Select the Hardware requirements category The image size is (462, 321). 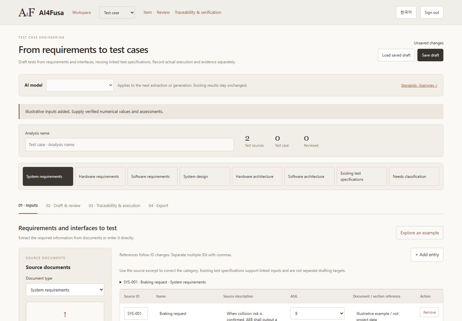click(100, 177)
